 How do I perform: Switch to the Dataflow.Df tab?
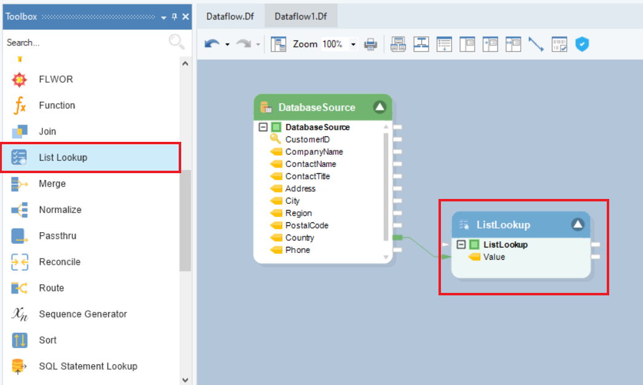[x=230, y=17]
